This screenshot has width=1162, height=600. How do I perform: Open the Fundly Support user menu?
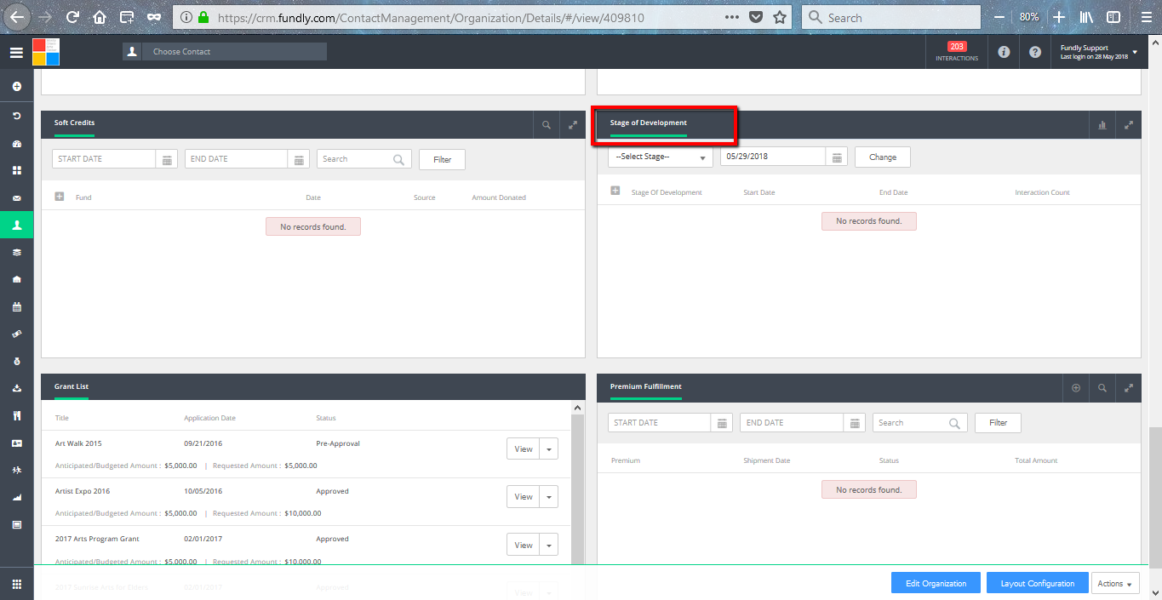tap(1098, 52)
